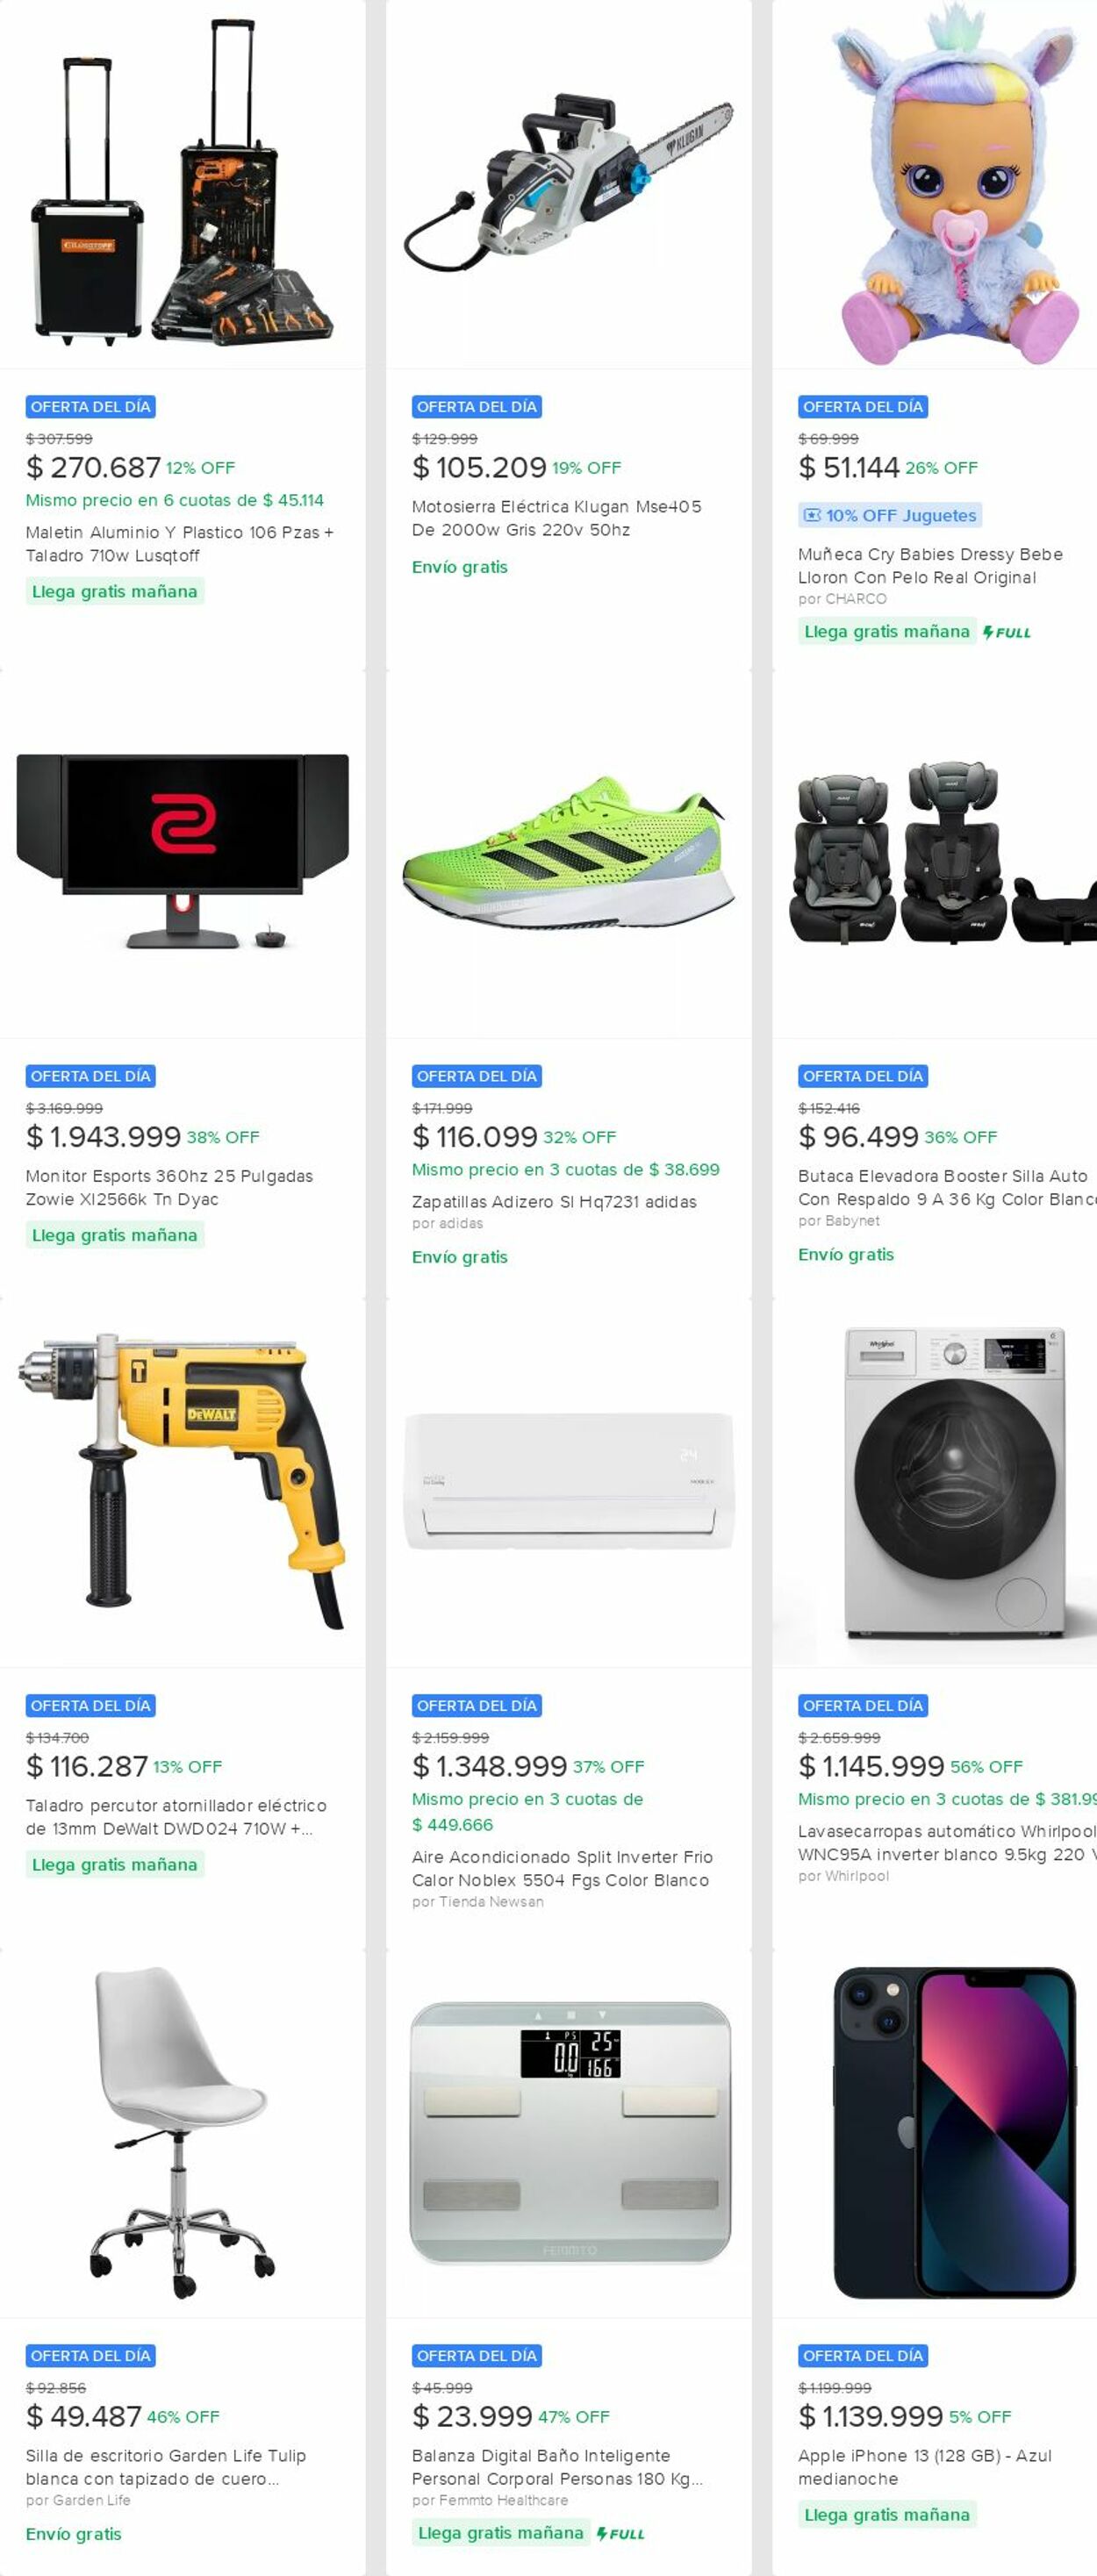Open the white Tulip desk chair photo

pyautogui.click(x=182, y=2133)
